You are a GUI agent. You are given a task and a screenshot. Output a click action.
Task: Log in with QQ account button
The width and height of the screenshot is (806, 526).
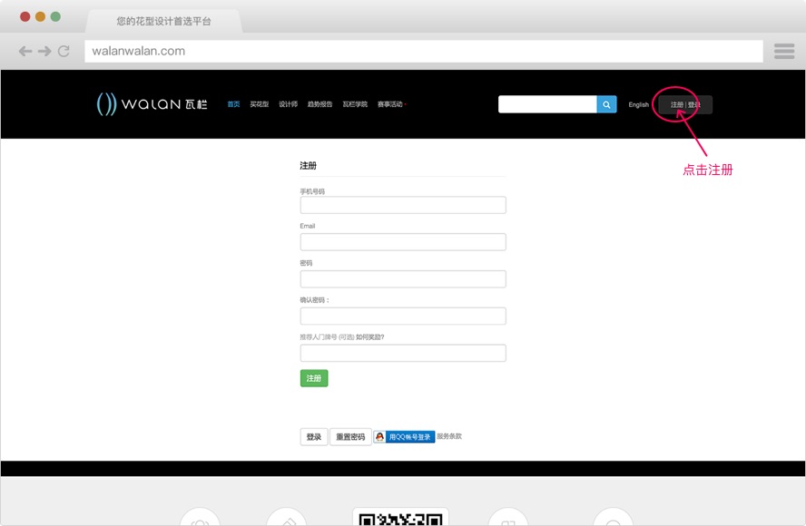click(405, 436)
